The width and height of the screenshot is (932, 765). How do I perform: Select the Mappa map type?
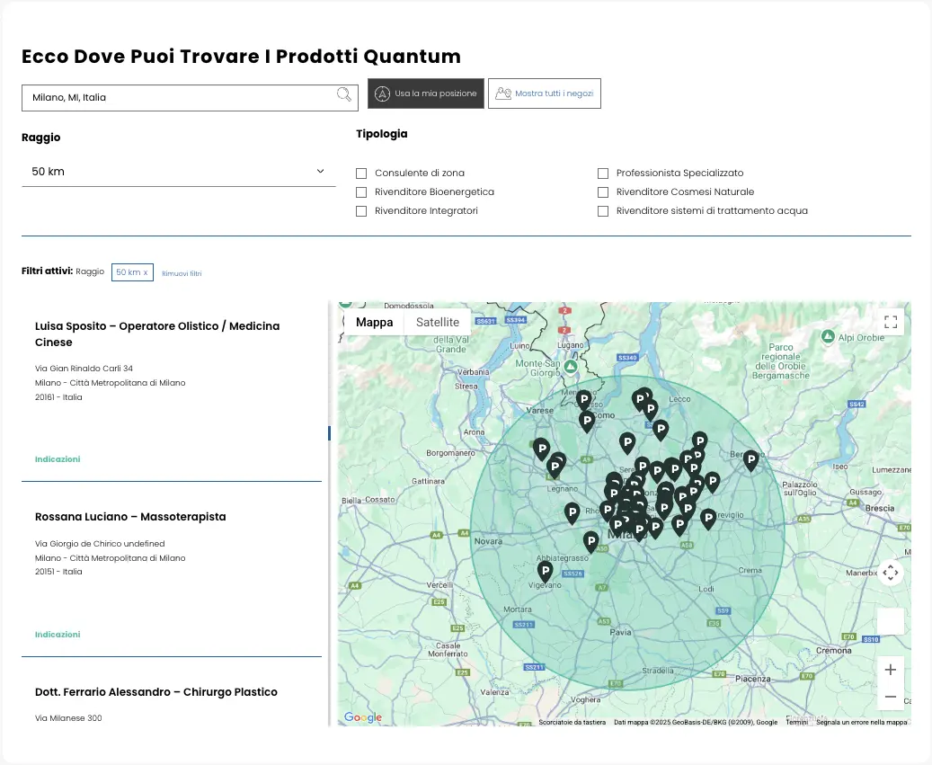point(374,322)
